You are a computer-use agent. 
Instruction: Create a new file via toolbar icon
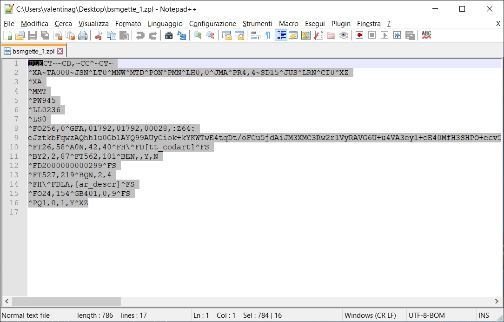(x=7, y=35)
